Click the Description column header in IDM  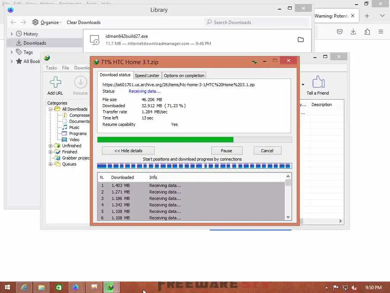pos(321,105)
